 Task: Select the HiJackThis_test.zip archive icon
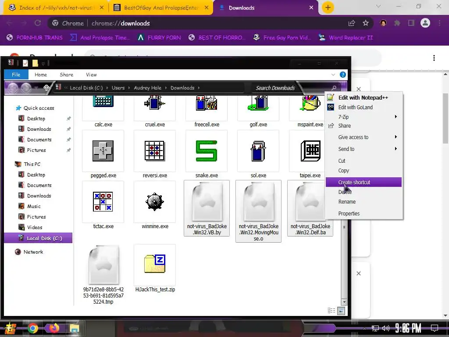pyautogui.click(x=155, y=263)
